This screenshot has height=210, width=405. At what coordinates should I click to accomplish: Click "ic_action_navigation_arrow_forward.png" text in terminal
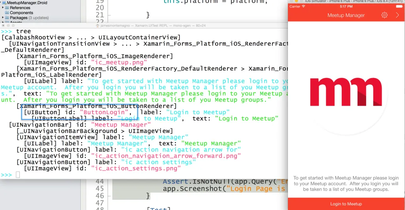(x=166, y=156)
